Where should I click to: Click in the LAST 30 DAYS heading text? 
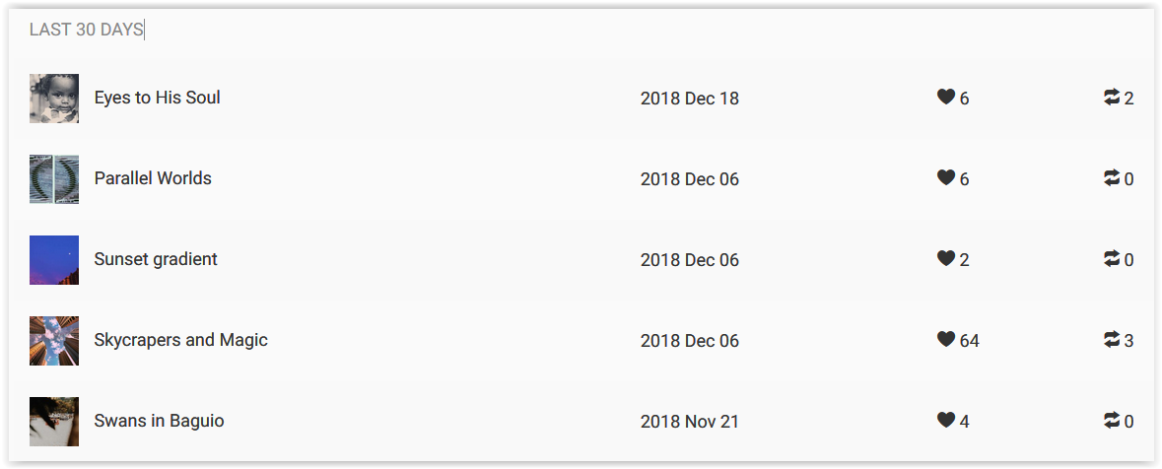tap(86, 30)
